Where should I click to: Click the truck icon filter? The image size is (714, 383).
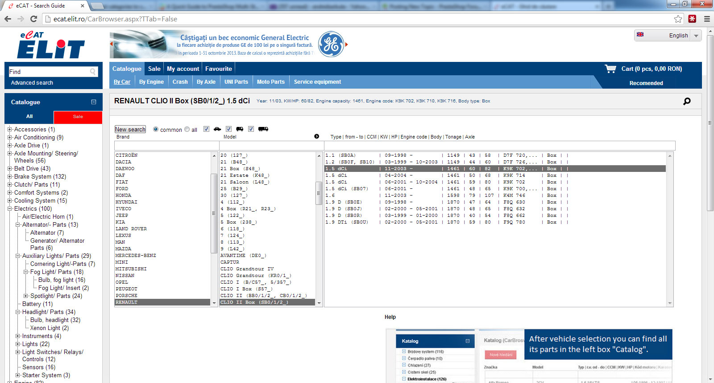point(263,129)
